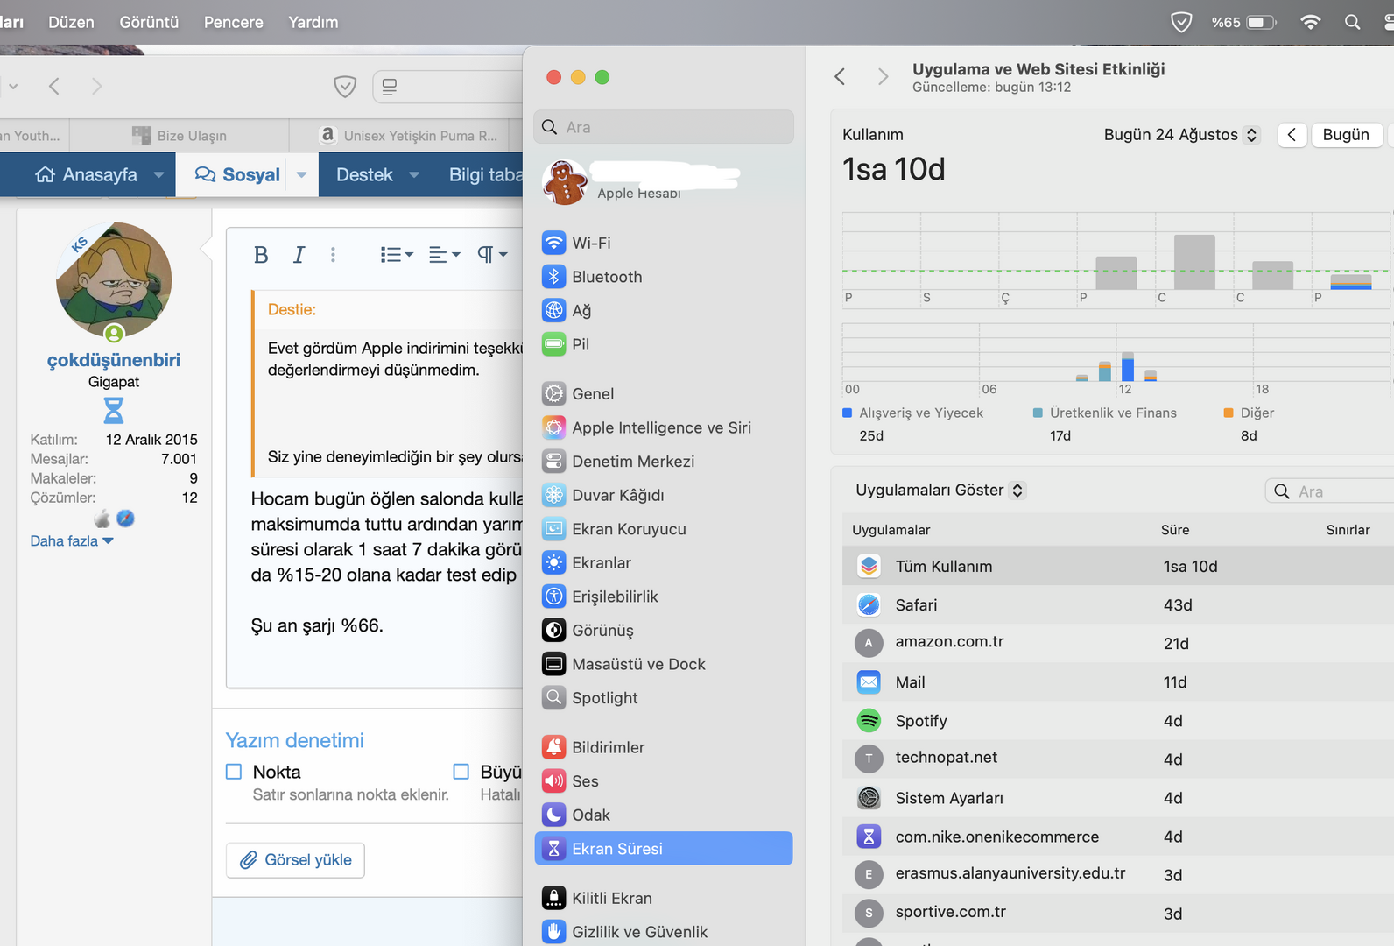Click Safari privacy shield icon in toolbar
This screenshot has width=1394, height=946.
pyautogui.click(x=345, y=86)
